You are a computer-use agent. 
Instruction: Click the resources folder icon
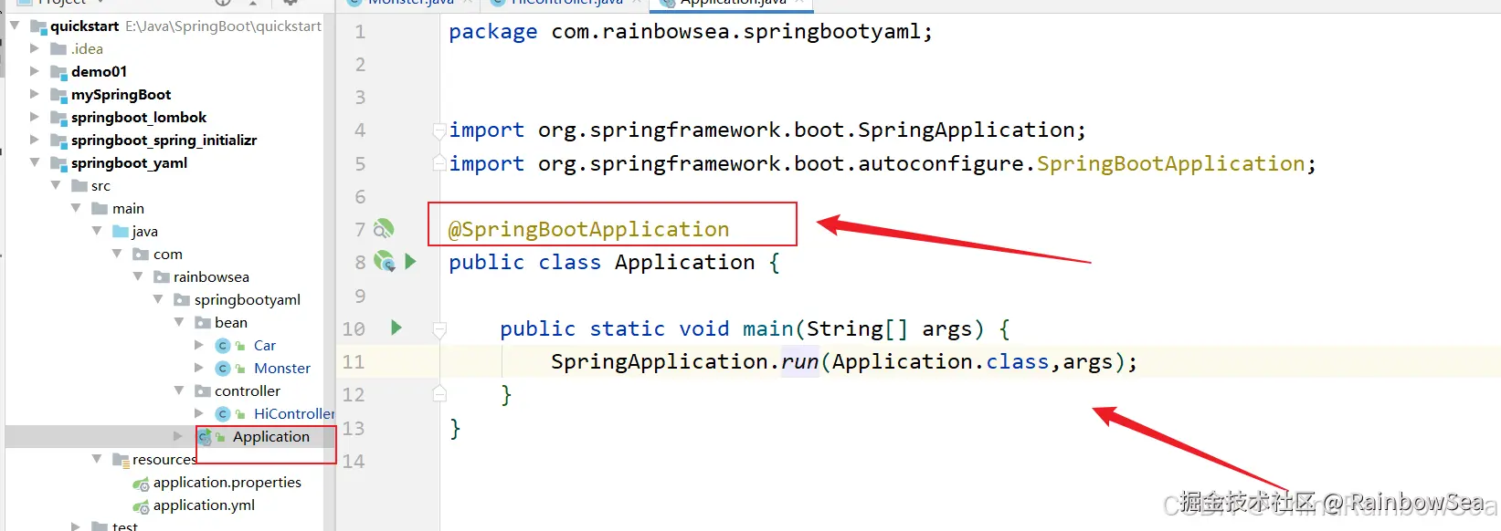121,460
